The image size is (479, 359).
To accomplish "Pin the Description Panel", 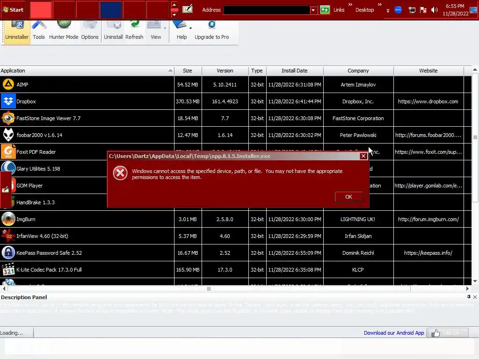I will (x=469, y=297).
